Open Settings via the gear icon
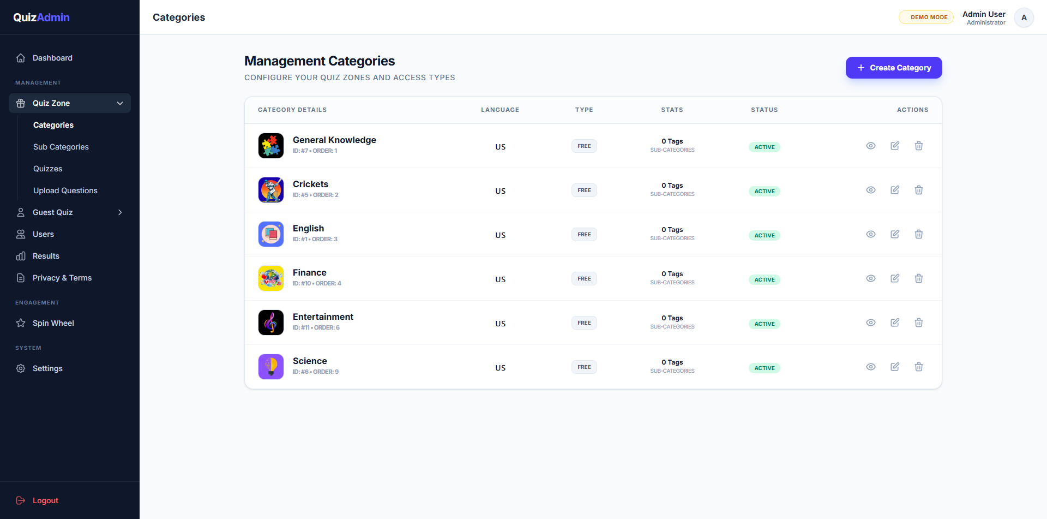 coord(21,368)
